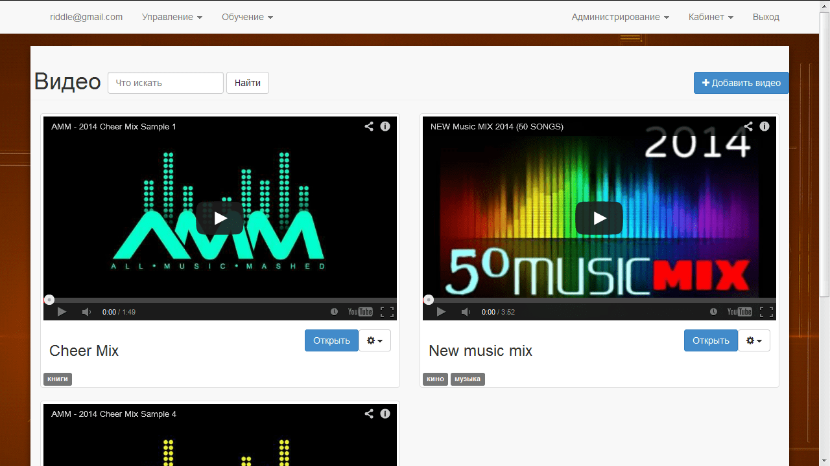The height and width of the screenshot is (466, 830).
Task: Expand the Кабинет menu
Action: coord(711,17)
